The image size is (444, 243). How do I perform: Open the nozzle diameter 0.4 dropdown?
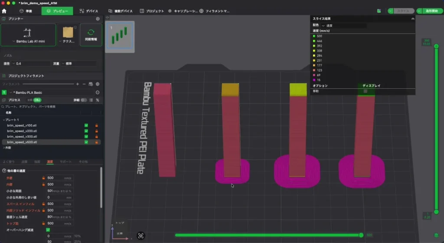31,63
